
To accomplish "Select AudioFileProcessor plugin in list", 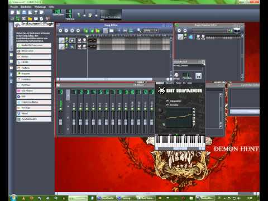I will coord(34,45).
